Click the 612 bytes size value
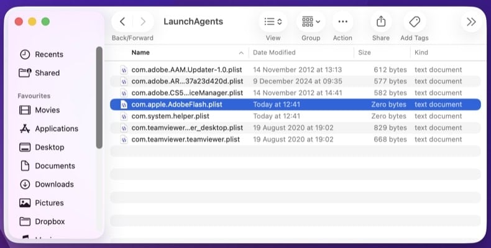Screen dimensions: 491x248 pyautogui.click(x=390, y=70)
